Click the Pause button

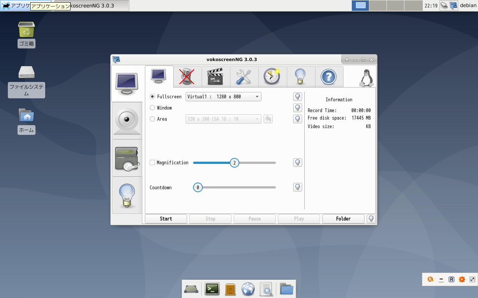[255, 219]
